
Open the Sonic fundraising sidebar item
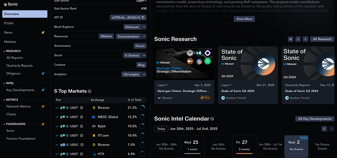click(x=11, y=131)
